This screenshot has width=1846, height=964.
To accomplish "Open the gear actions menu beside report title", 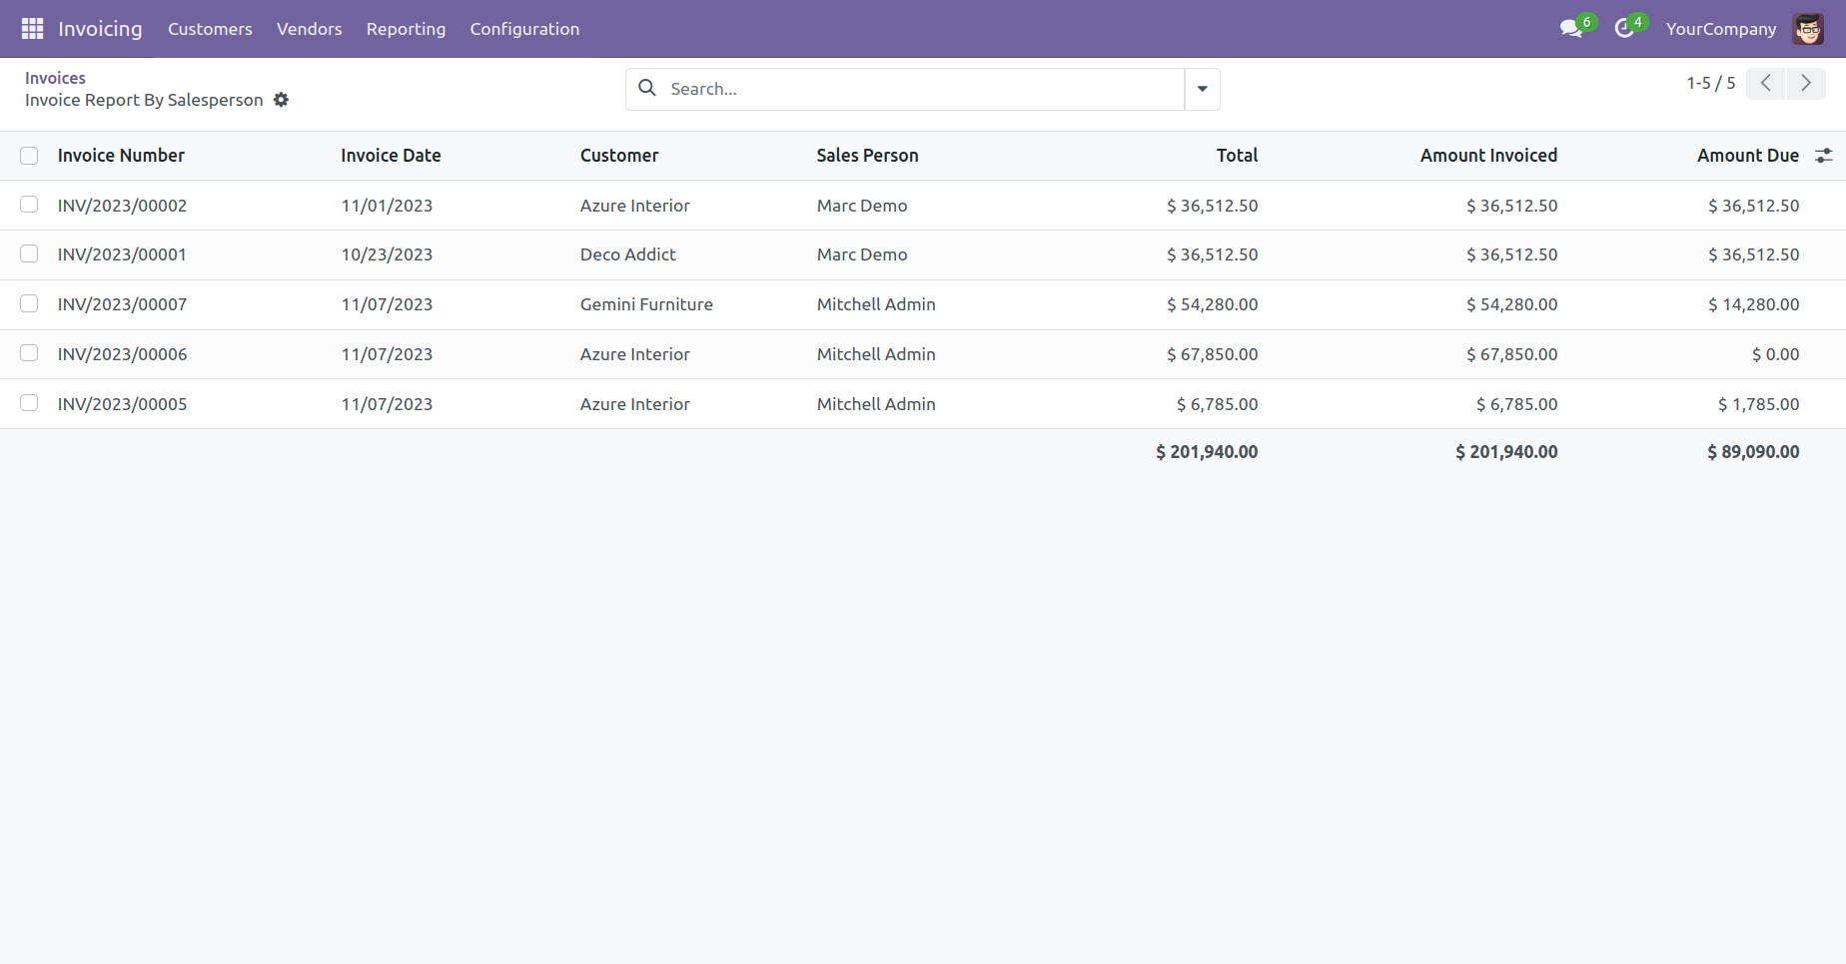I will pyautogui.click(x=282, y=100).
